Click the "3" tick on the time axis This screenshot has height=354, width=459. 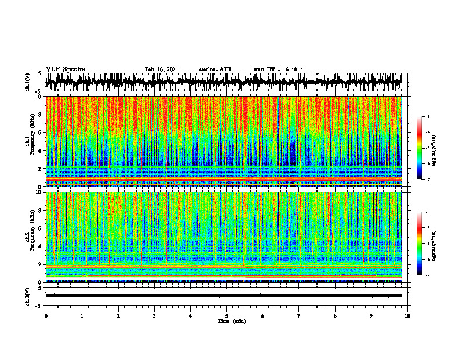point(154,316)
